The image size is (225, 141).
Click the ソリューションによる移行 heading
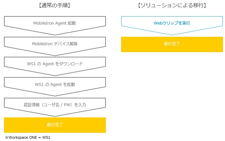tap(172, 6)
